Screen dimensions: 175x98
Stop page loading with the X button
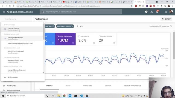(10, 6)
